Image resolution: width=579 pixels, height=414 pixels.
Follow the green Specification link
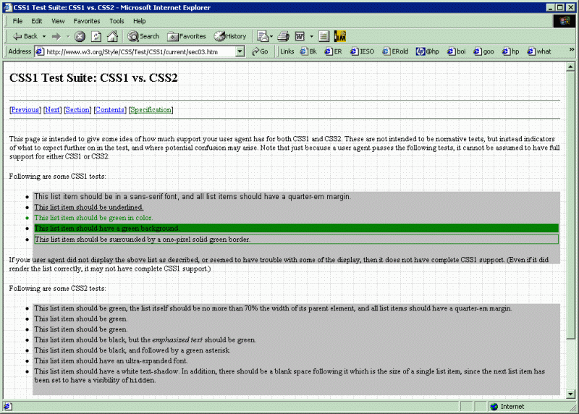[151, 110]
